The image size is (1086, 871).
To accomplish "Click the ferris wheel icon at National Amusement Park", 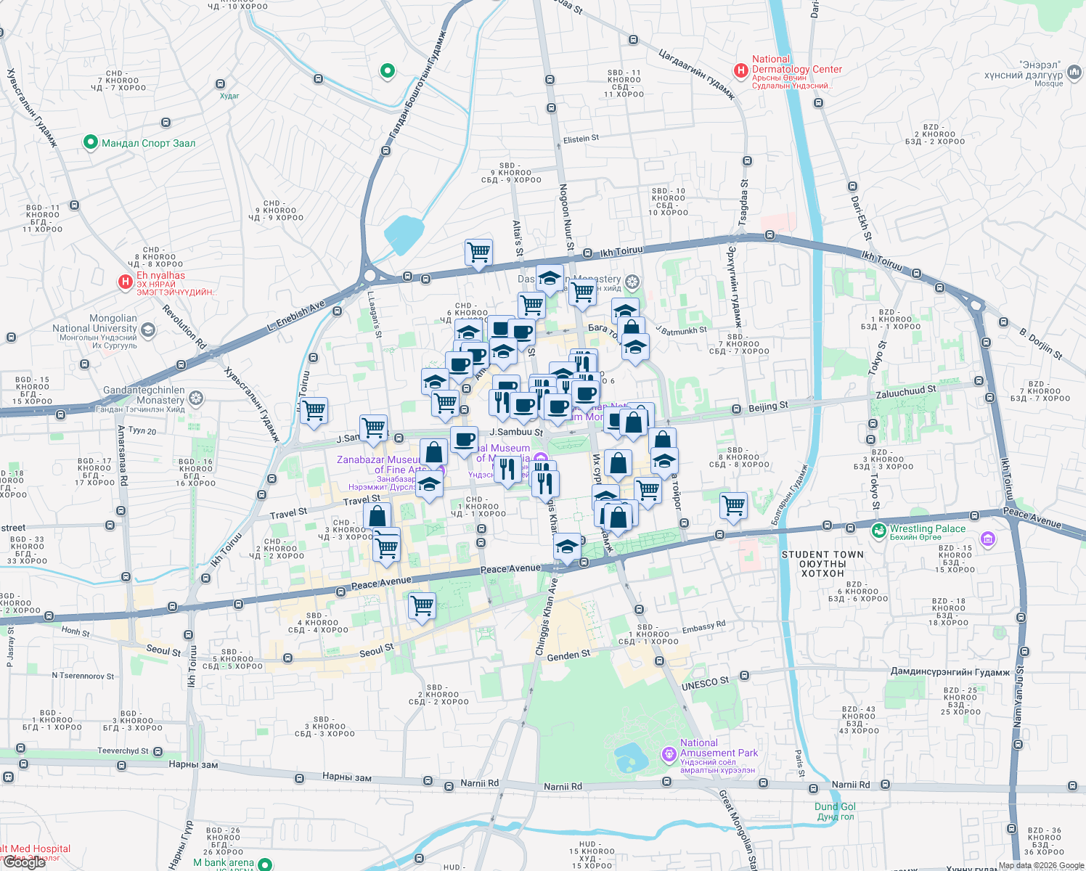I will click(669, 753).
